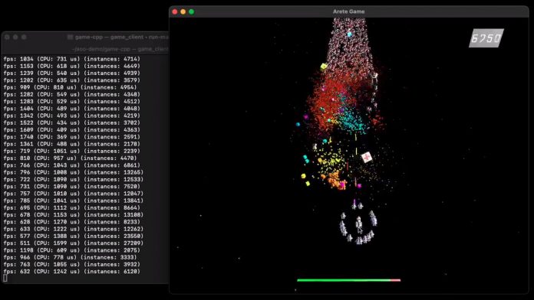Select the cyan cube atop the enemy swarm
The width and height of the screenshot is (534, 300).
(349, 34)
